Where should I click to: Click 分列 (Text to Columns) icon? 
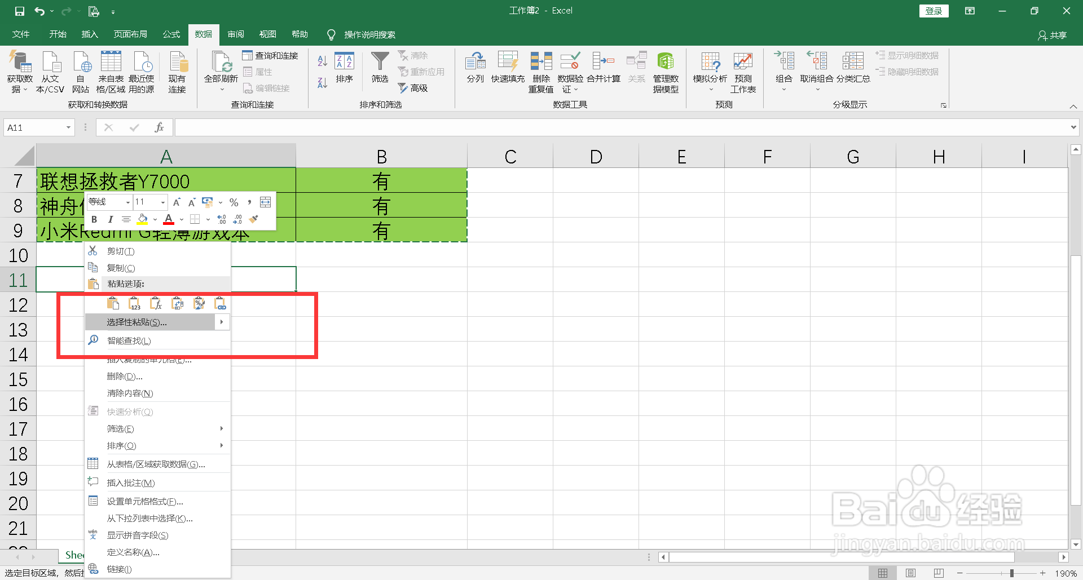[475, 68]
